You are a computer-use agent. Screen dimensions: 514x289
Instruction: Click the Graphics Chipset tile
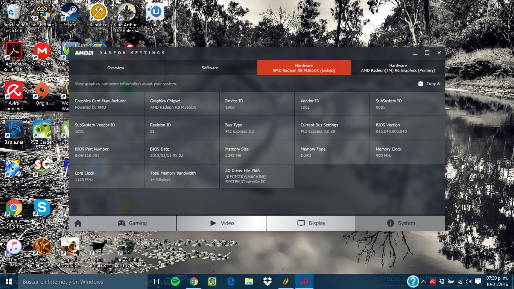tap(181, 104)
